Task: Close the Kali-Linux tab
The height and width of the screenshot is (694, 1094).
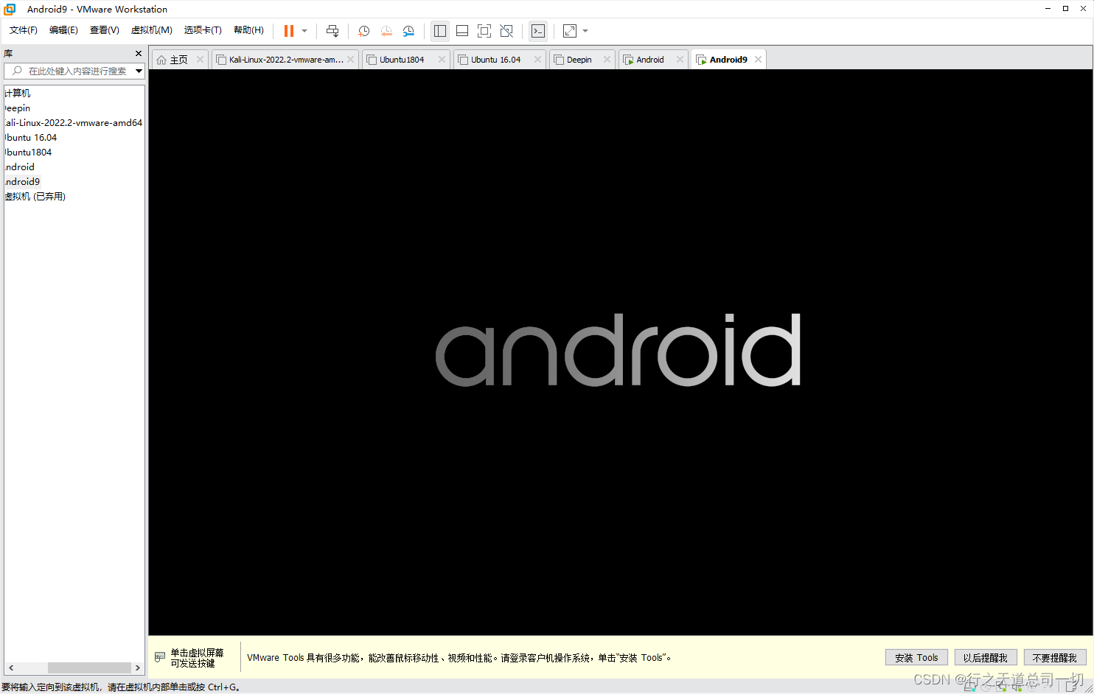Action: pyautogui.click(x=351, y=60)
